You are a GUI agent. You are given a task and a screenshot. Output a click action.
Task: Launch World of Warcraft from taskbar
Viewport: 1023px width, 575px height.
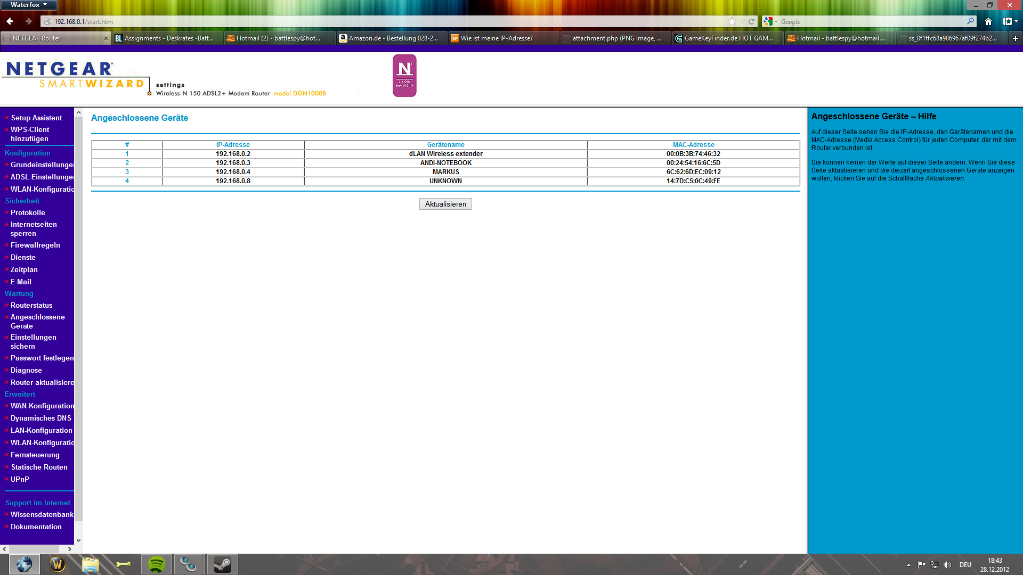(58, 564)
